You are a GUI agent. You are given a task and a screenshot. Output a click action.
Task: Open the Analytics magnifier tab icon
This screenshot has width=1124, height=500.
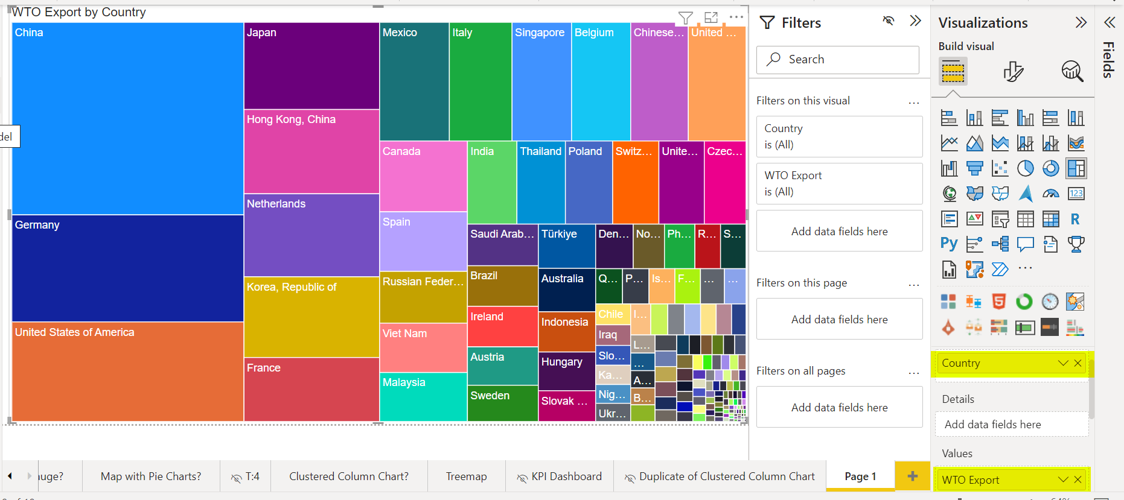pyautogui.click(x=1072, y=71)
